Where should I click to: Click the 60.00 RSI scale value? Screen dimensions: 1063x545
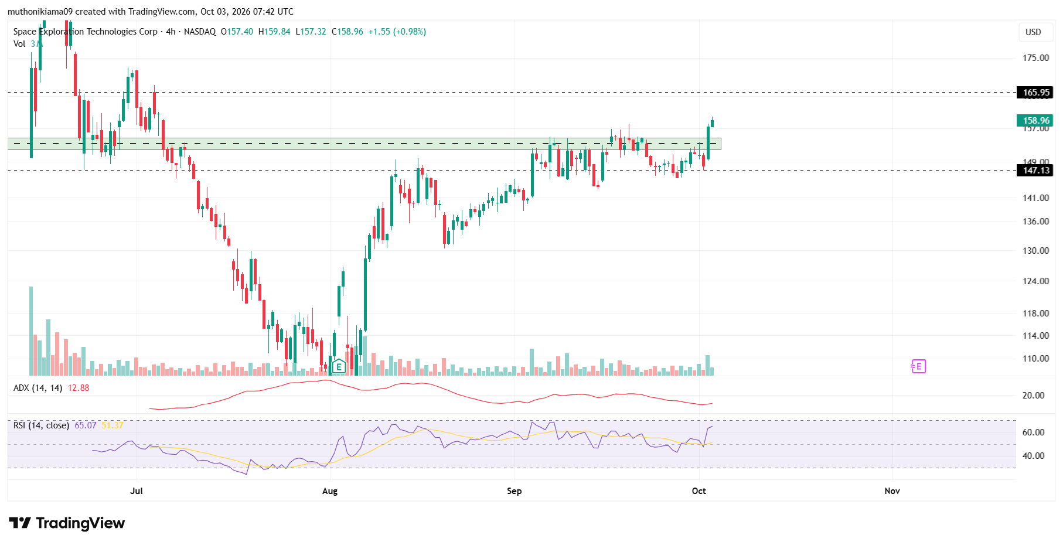point(1033,432)
